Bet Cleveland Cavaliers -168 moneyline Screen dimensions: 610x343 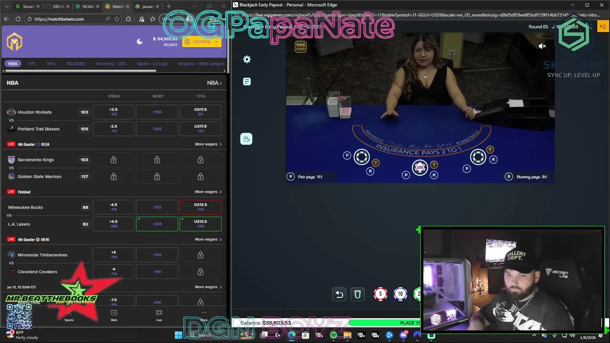point(157,272)
